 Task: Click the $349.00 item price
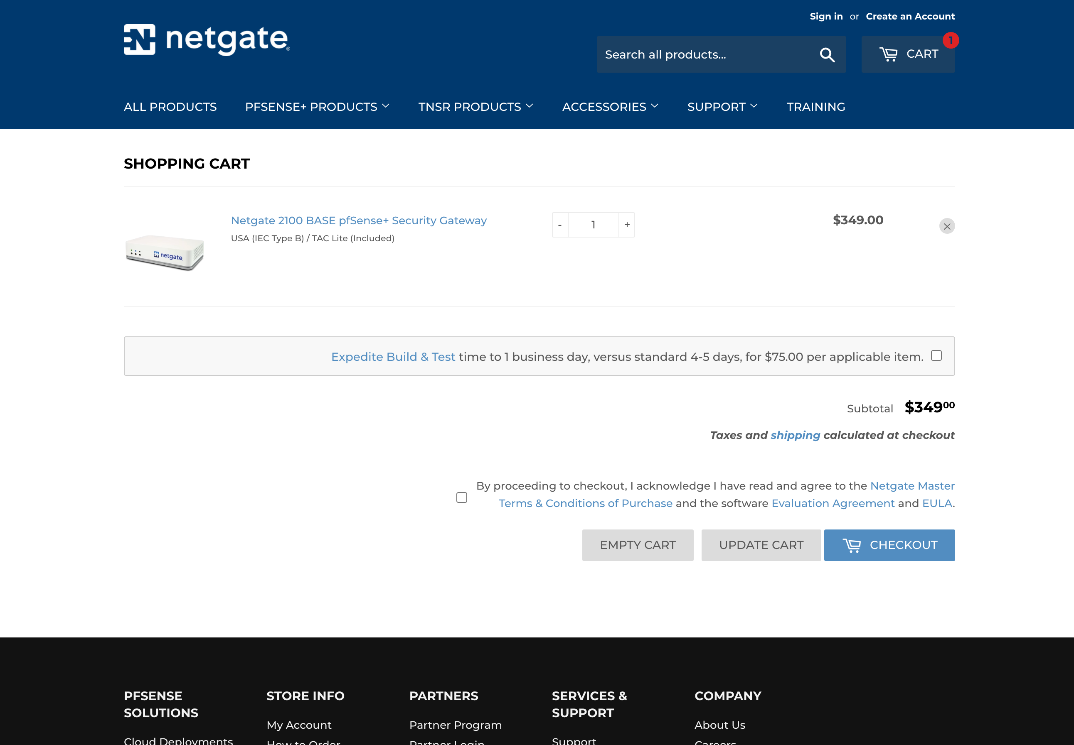coord(858,220)
